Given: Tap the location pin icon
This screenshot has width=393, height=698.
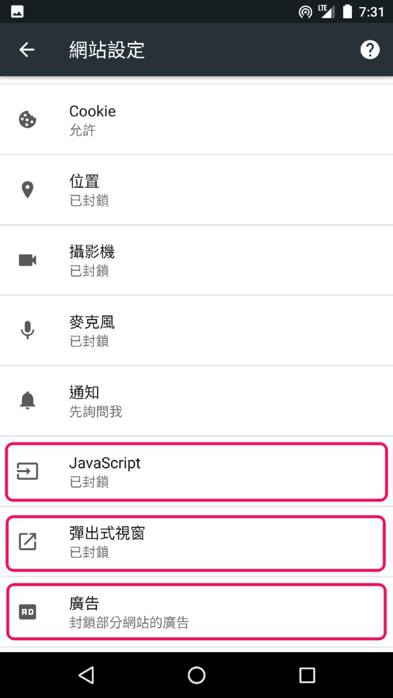Looking at the screenshot, I should pyautogui.click(x=27, y=190).
